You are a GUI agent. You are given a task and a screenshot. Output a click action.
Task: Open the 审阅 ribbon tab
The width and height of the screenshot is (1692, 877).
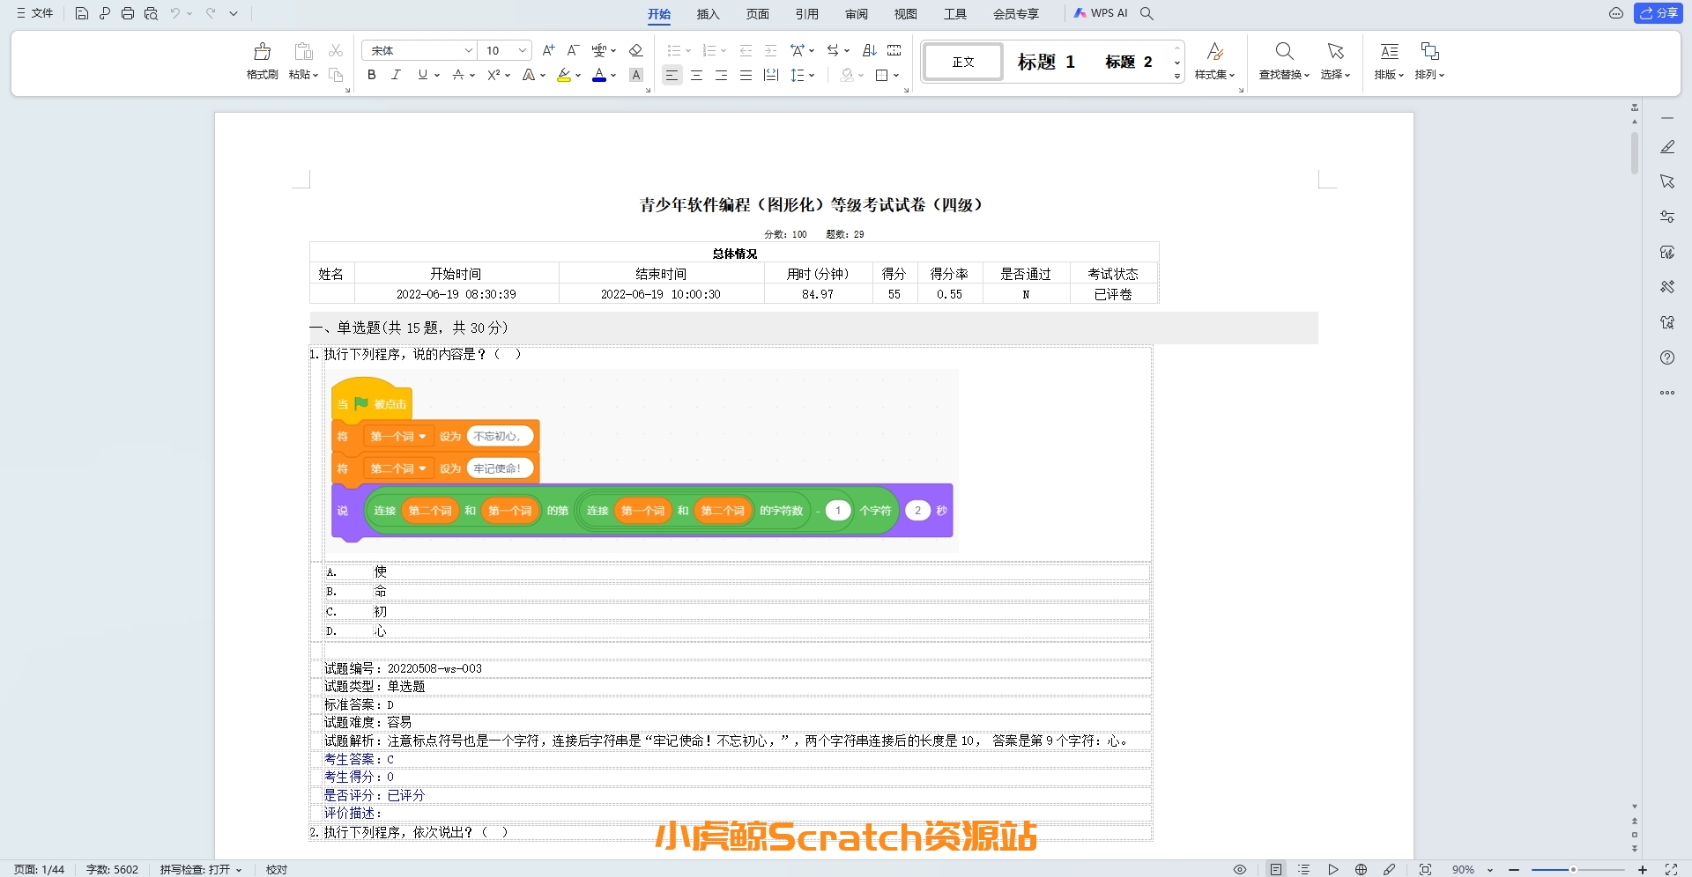click(857, 14)
